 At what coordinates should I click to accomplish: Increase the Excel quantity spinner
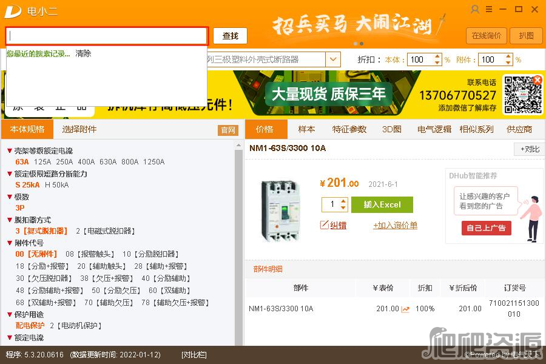pos(343,201)
